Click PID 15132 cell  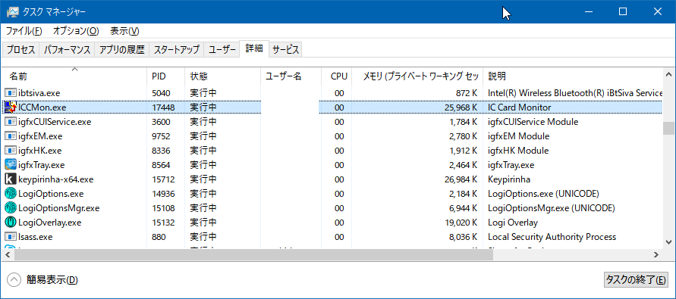click(x=163, y=223)
